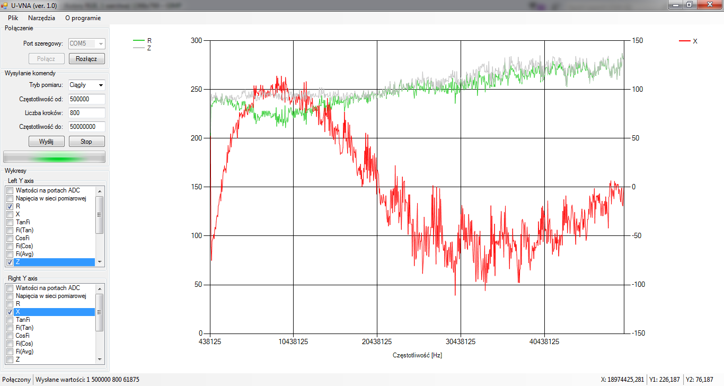724x386 pixels.
Task: Enable TanFi in the Left Y axis list
Action: coord(10,222)
